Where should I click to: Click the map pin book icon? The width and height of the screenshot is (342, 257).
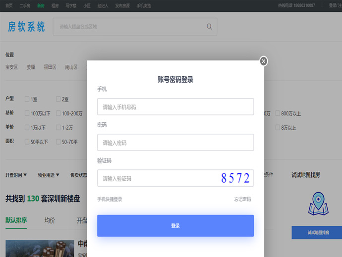pyautogui.click(x=318, y=204)
